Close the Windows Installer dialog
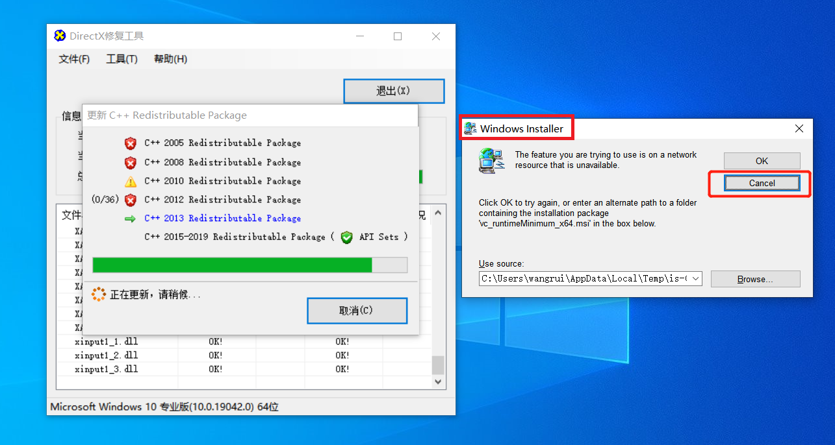Screen dimensions: 835x445 tap(799, 128)
